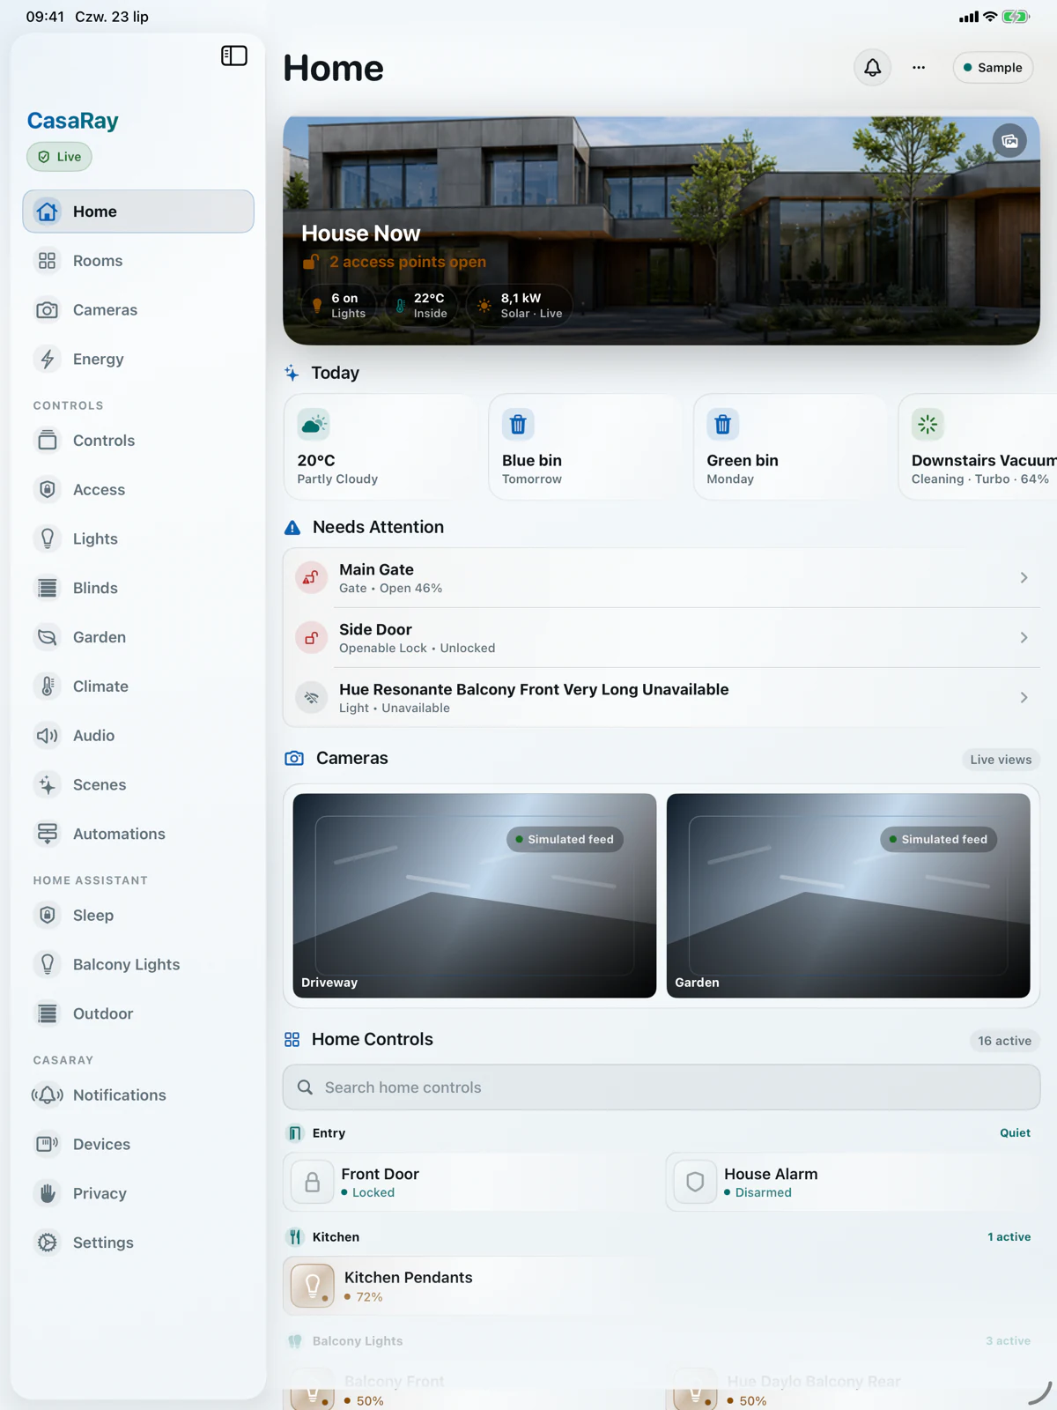The height and width of the screenshot is (1410, 1057).
Task: Open the Garden camera feed
Action: coord(848,896)
